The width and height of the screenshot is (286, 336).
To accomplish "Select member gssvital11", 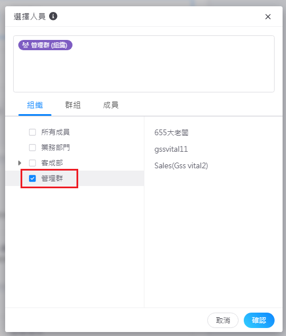I will (171, 149).
